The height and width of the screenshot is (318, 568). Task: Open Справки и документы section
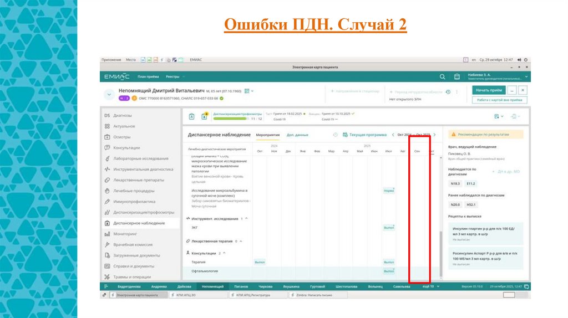click(133, 266)
